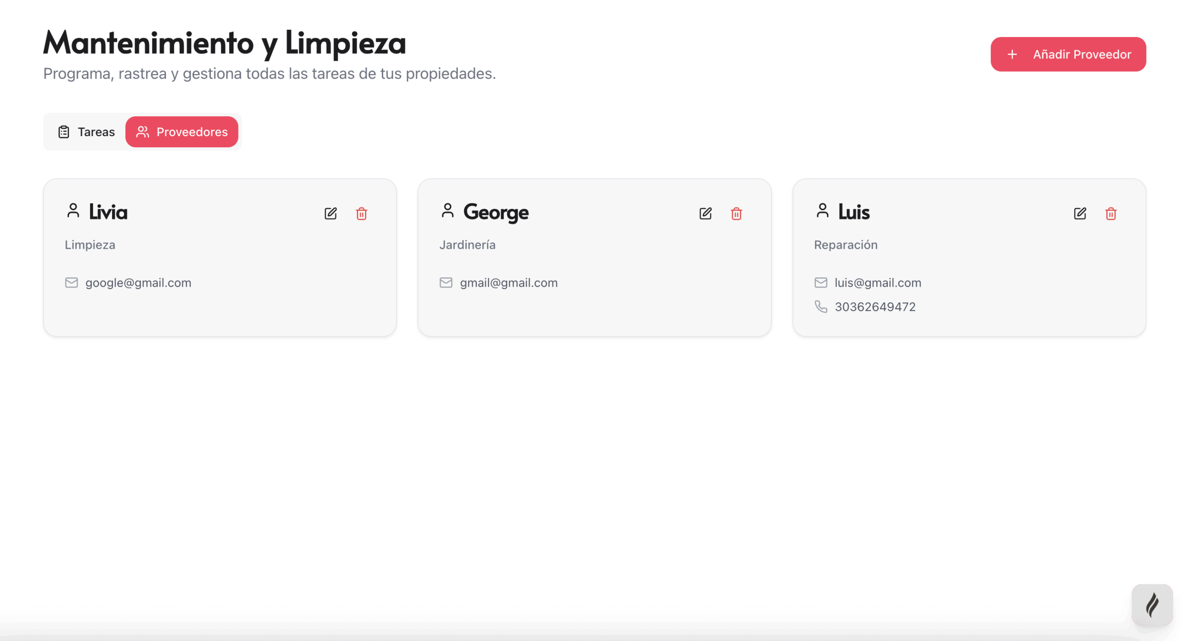
Task: Click the flame widget in the corner
Action: (1152, 605)
